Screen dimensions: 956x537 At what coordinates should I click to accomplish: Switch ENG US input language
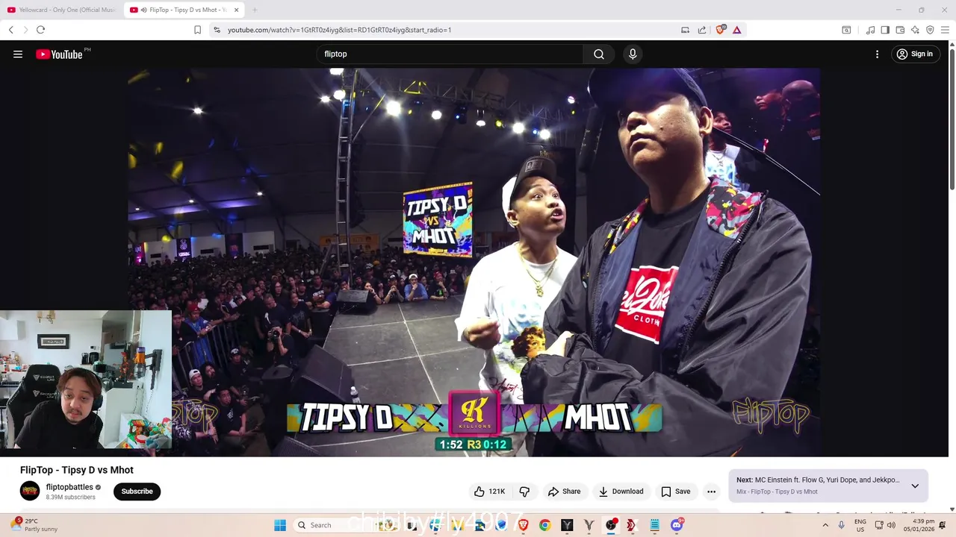point(860,525)
